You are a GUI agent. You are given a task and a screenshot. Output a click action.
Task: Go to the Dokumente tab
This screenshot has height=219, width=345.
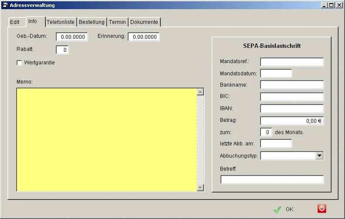click(x=144, y=22)
